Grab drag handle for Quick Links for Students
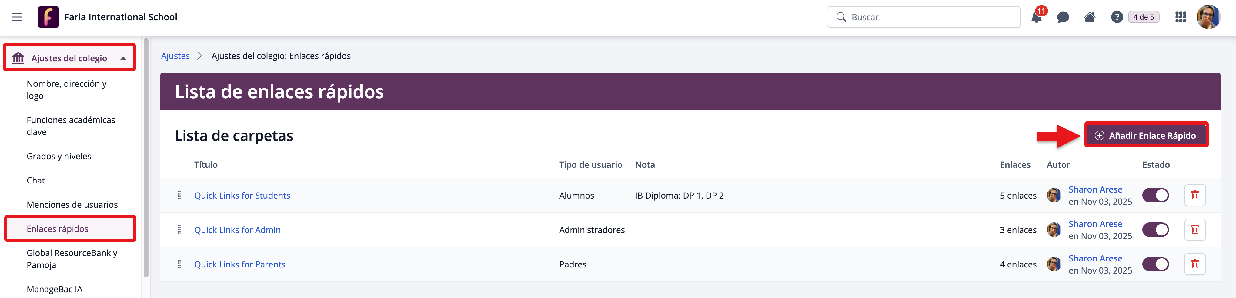 179,195
